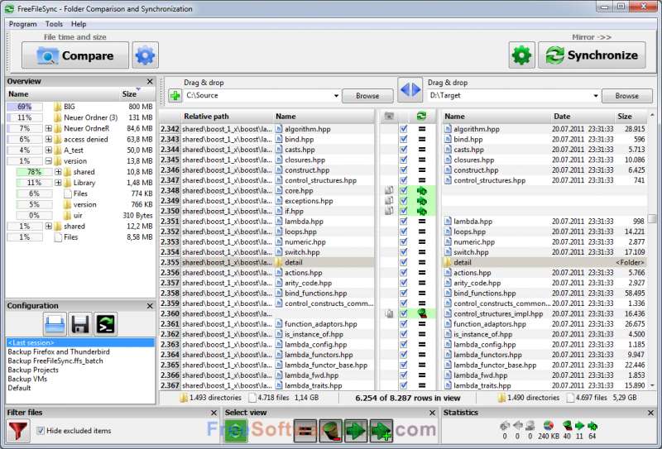Show files to delete on right
The image size is (662, 449).
pyautogui.click(x=330, y=431)
